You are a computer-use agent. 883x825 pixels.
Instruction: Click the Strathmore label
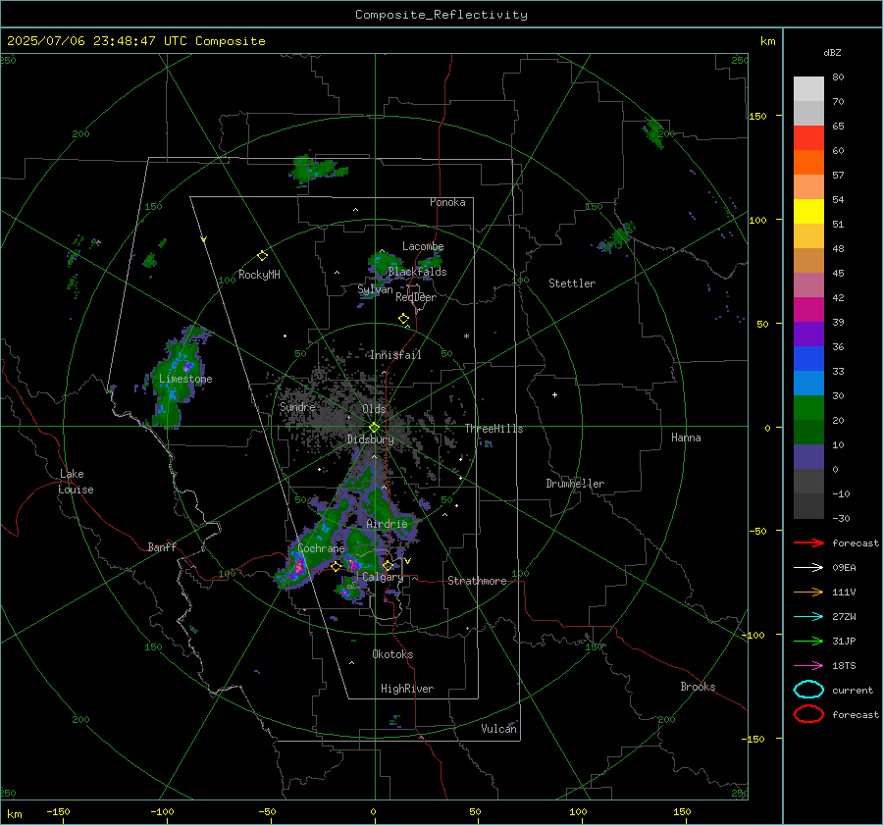coord(477,581)
